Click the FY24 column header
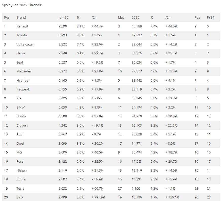The image size is (223, 201). 211,17
